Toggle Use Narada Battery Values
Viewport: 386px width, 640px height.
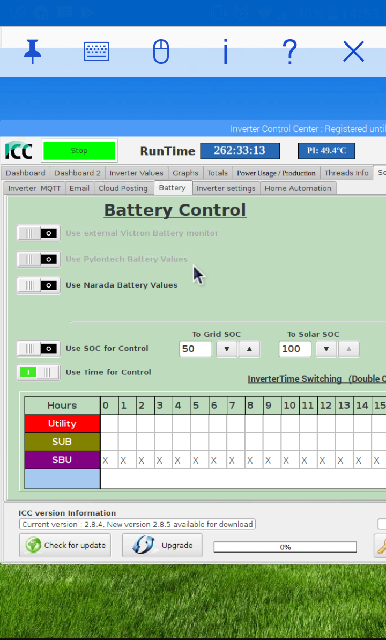(x=39, y=285)
